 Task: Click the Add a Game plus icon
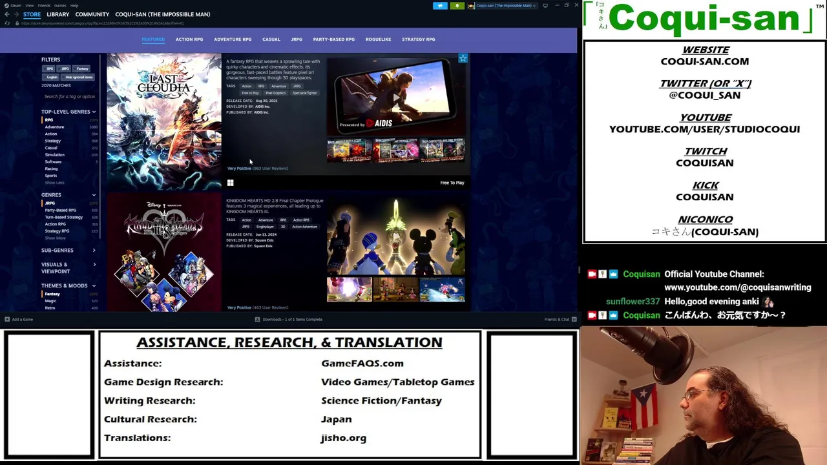click(7, 320)
